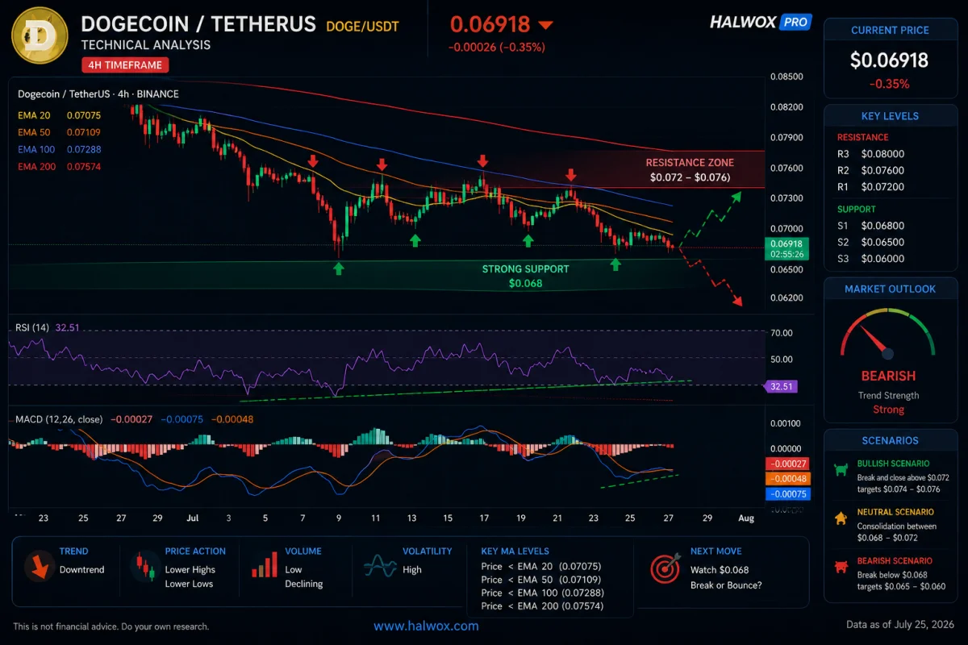Click the CURRENT PRICE panel header
The height and width of the screenshot is (645, 968).
pyautogui.click(x=890, y=31)
